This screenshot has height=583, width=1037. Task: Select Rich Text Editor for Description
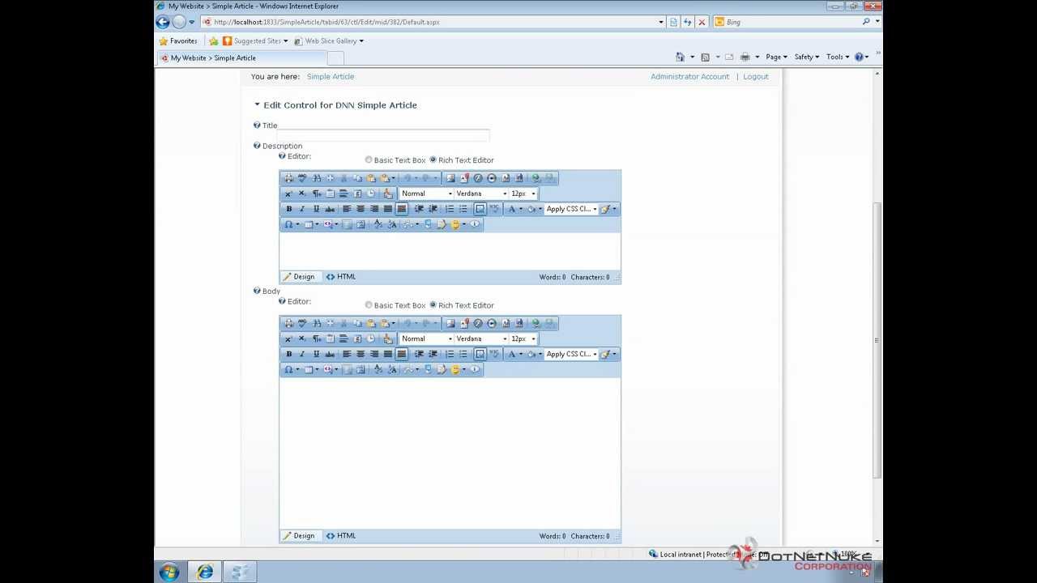[433, 160]
